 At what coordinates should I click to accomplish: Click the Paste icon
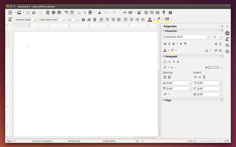(90, 13)
